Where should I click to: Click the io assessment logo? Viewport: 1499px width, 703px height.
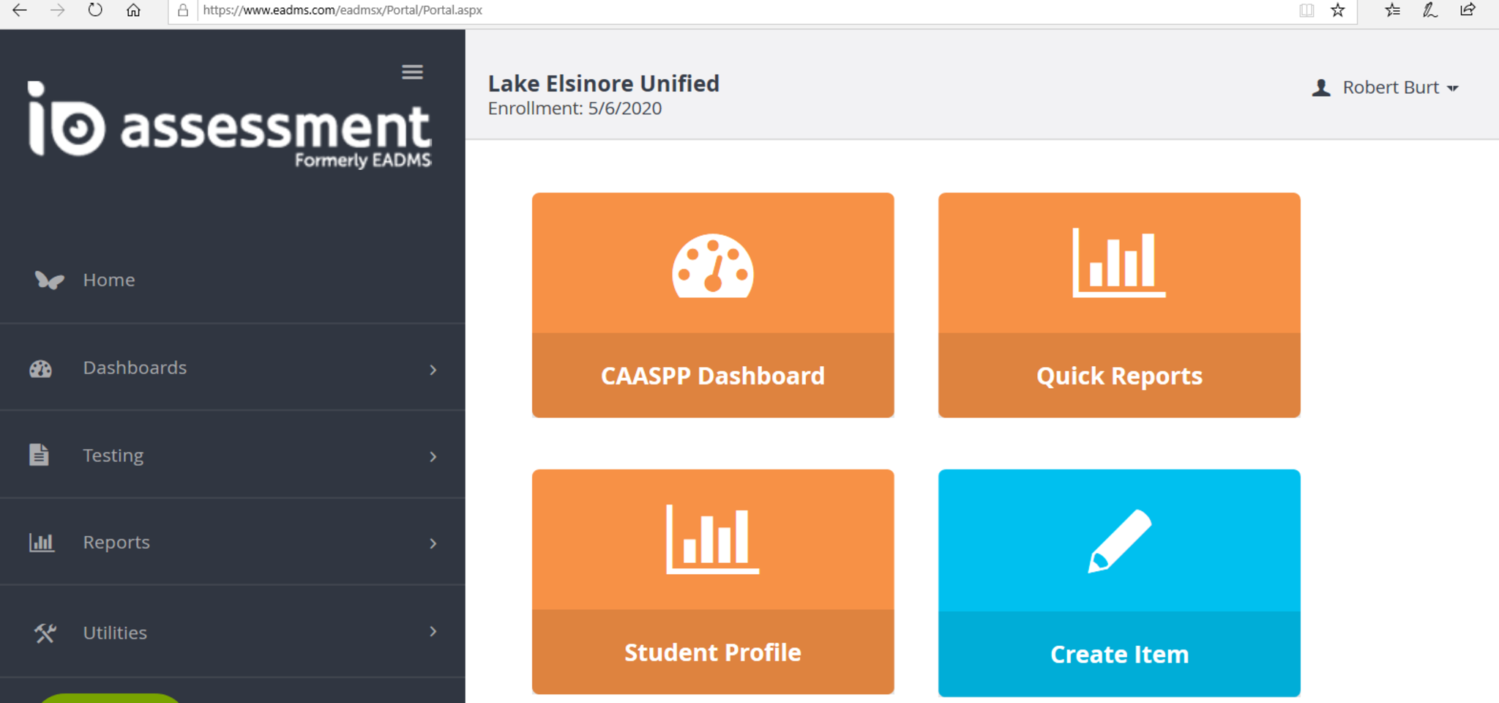tap(230, 125)
